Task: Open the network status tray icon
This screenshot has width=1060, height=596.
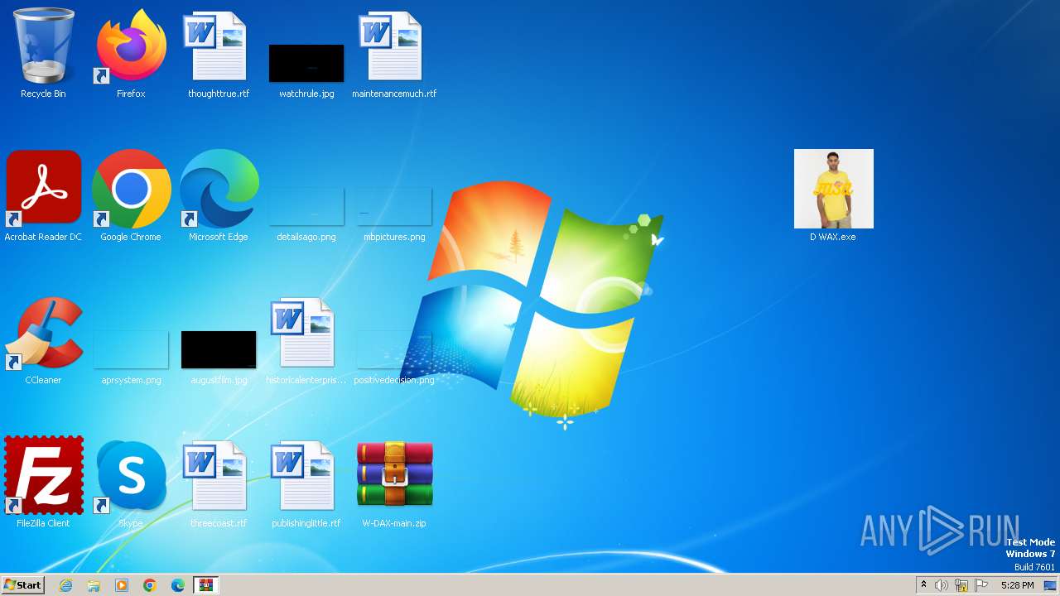Action: click(961, 585)
